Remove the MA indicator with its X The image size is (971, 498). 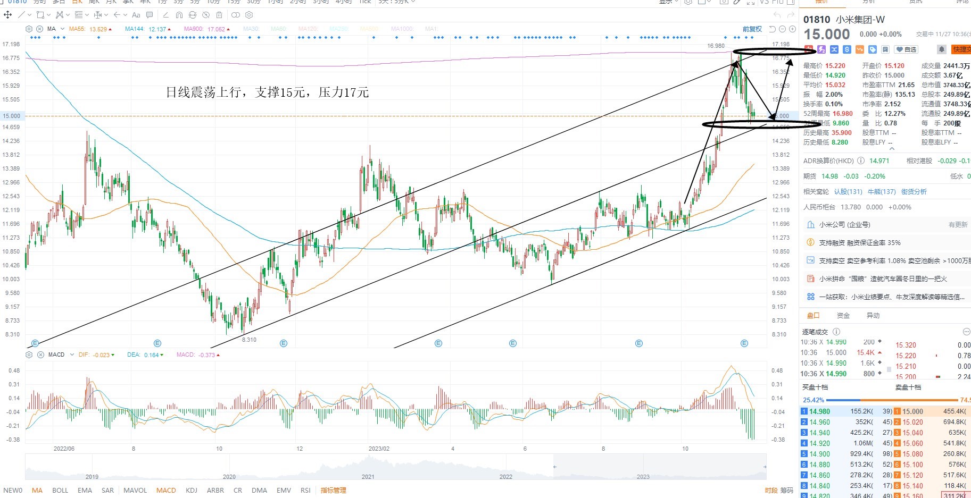pyautogui.click(x=39, y=29)
